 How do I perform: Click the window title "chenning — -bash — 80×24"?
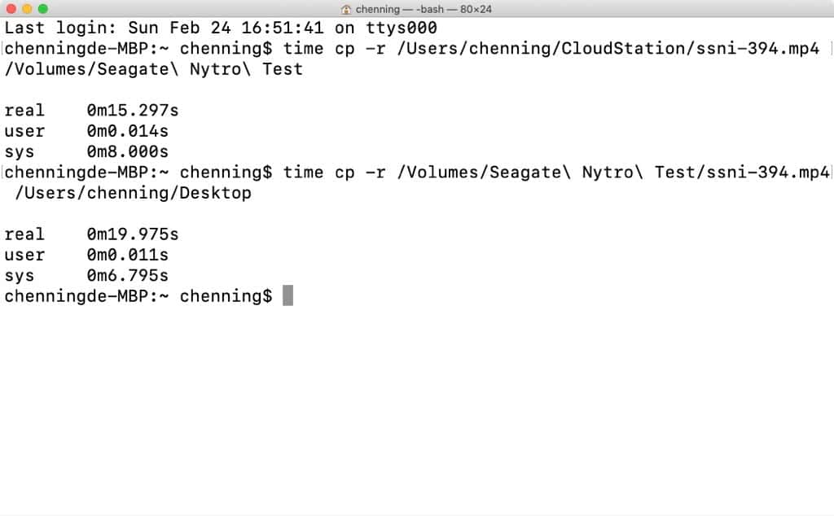click(422, 9)
